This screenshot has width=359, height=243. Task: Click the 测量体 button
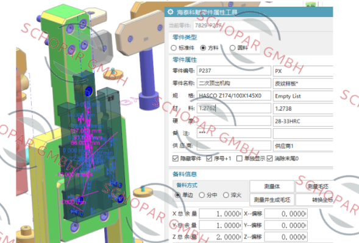coord(272,187)
